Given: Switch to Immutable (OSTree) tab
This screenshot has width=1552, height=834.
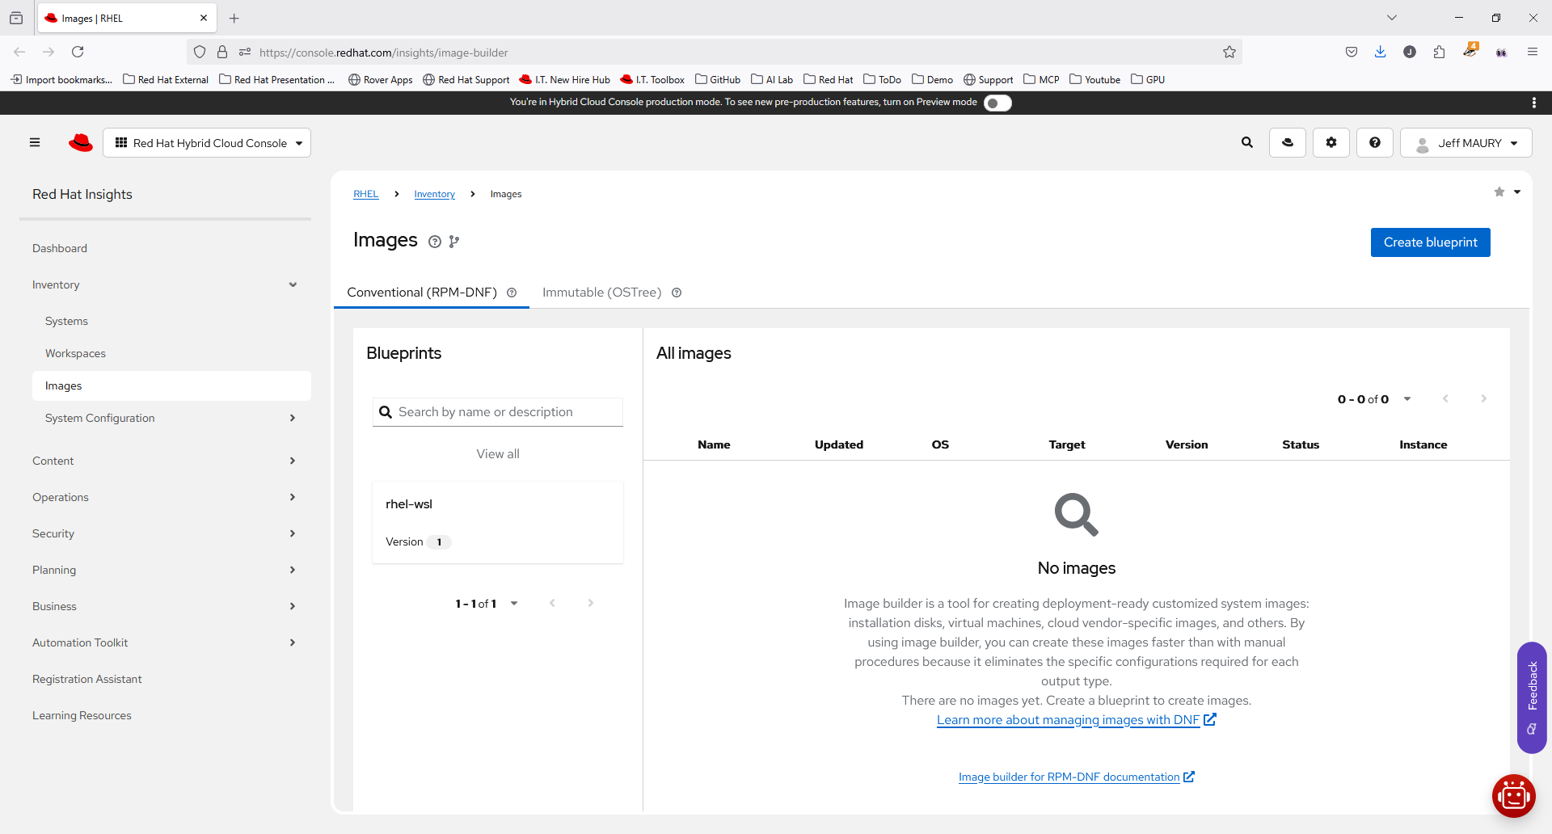Looking at the screenshot, I should (601, 293).
